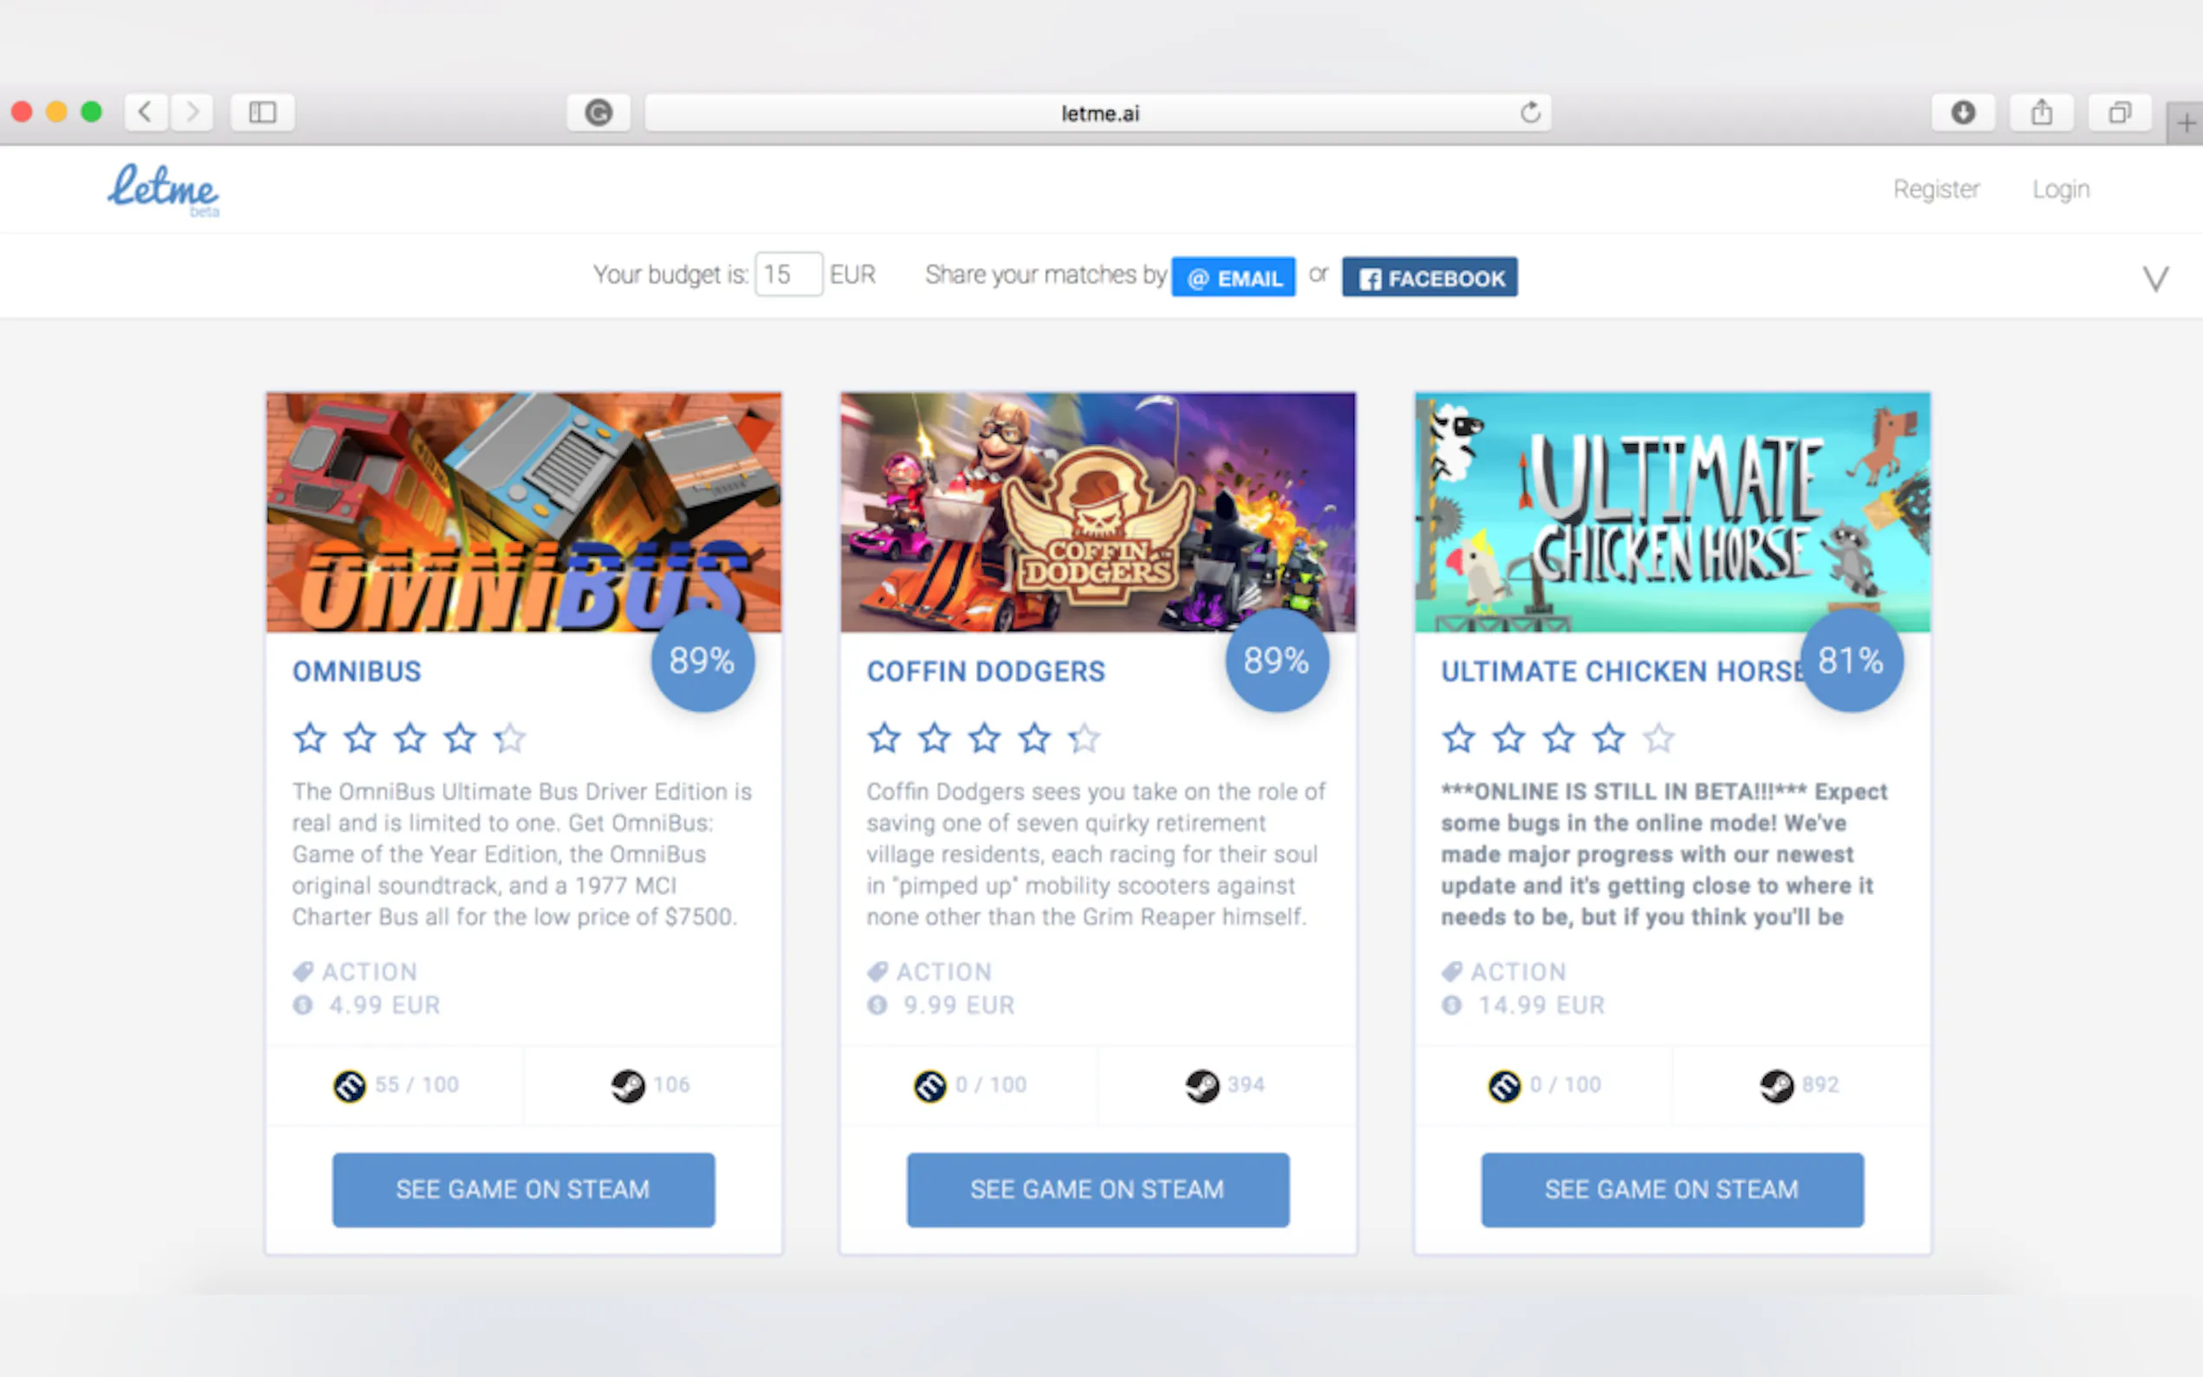Reload the letme.ai page

(1530, 112)
